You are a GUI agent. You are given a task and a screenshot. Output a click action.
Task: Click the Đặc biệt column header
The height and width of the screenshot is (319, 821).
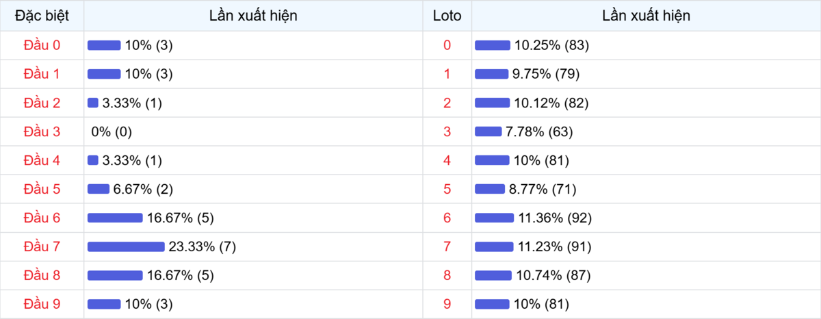(x=42, y=16)
